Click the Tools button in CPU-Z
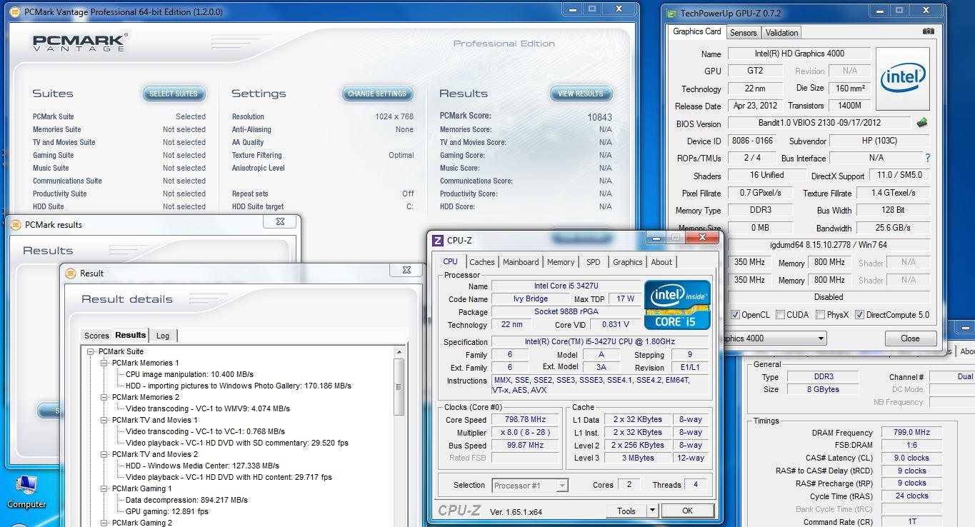The width and height of the screenshot is (975, 527). pos(626,511)
